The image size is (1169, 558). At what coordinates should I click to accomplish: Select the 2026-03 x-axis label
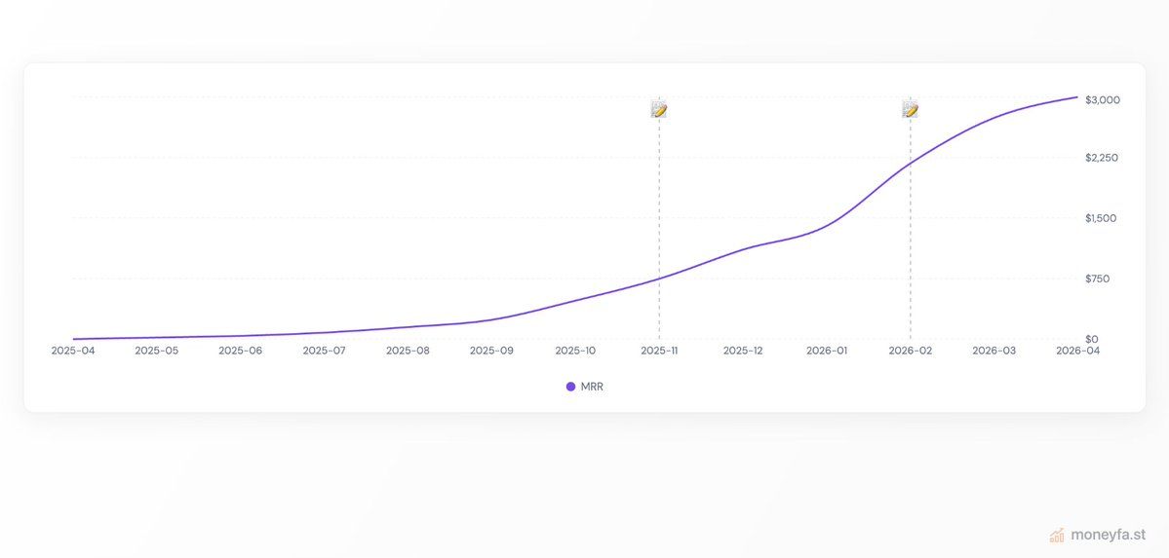994,351
